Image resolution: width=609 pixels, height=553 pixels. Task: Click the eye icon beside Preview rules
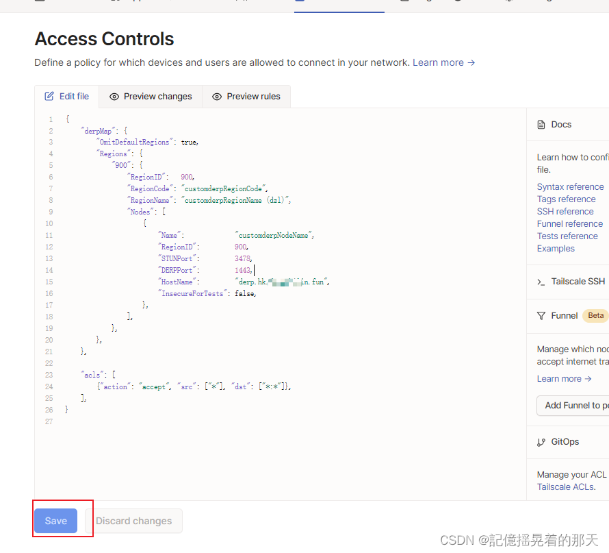pos(217,97)
